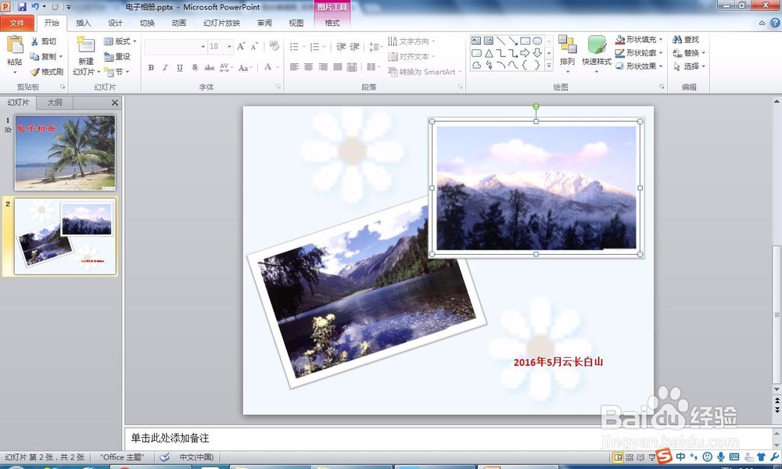Viewport: 782px width, 469px height.
Task: Select the text box shape in gallery
Action: (476, 41)
